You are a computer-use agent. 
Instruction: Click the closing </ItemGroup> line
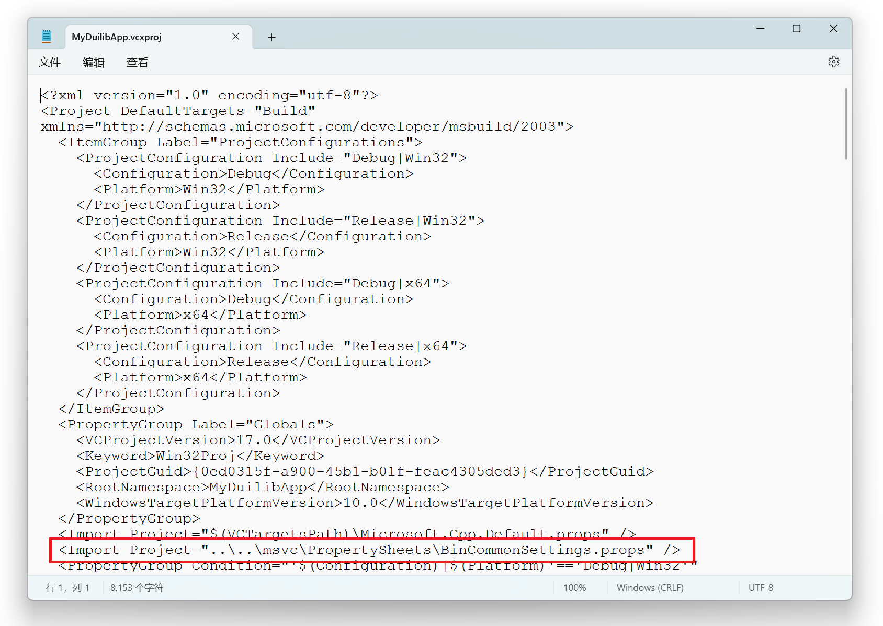point(111,409)
